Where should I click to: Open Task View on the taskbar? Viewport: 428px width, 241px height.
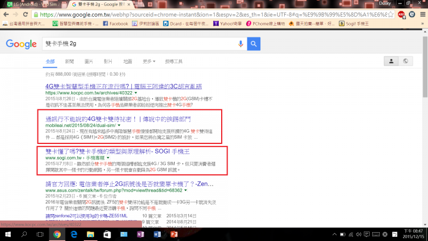click(40, 234)
